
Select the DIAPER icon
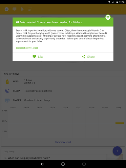[7, 100]
